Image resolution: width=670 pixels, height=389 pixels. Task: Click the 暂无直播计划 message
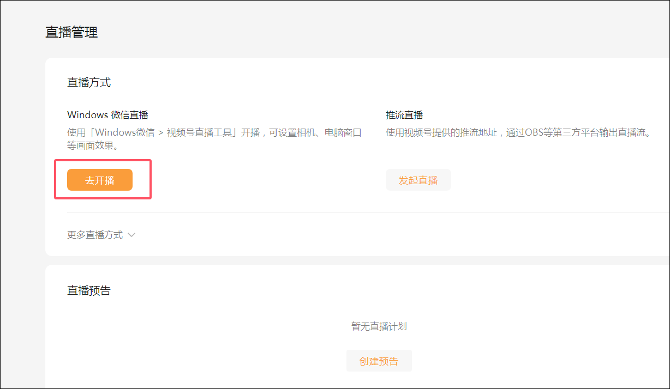(x=379, y=326)
